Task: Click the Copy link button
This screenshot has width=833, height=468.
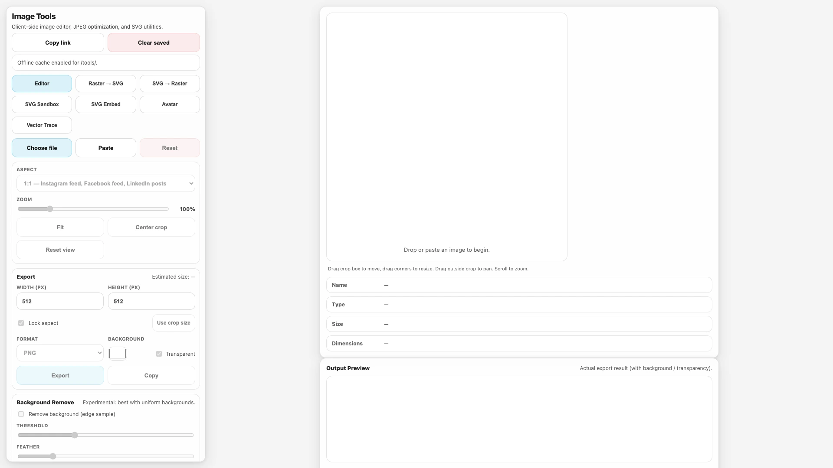Action: click(57, 42)
